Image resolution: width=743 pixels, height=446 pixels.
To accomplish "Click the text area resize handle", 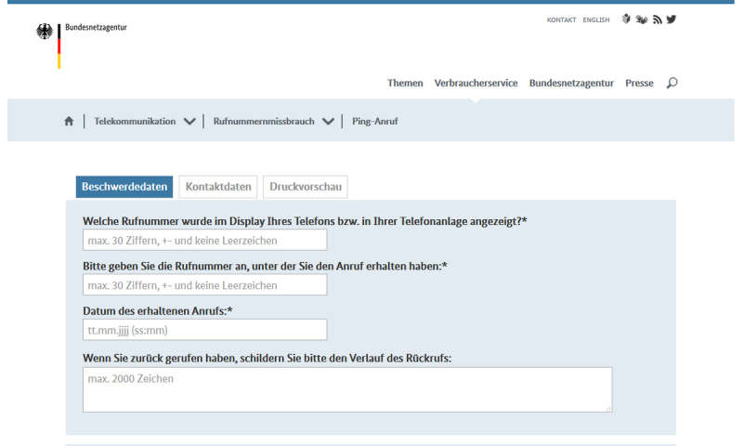I will pos(608,408).
